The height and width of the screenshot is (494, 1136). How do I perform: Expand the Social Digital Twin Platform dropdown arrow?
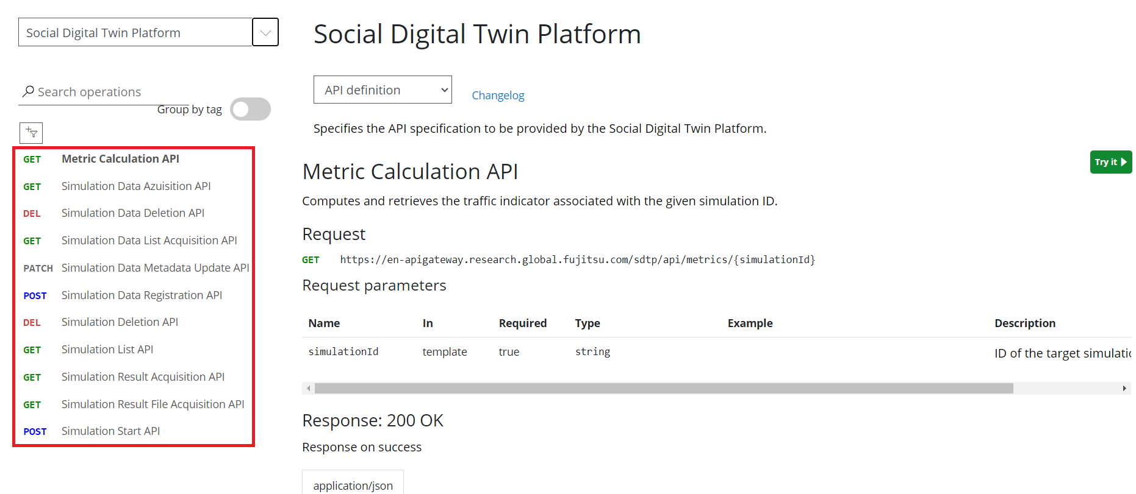coord(265,32)
